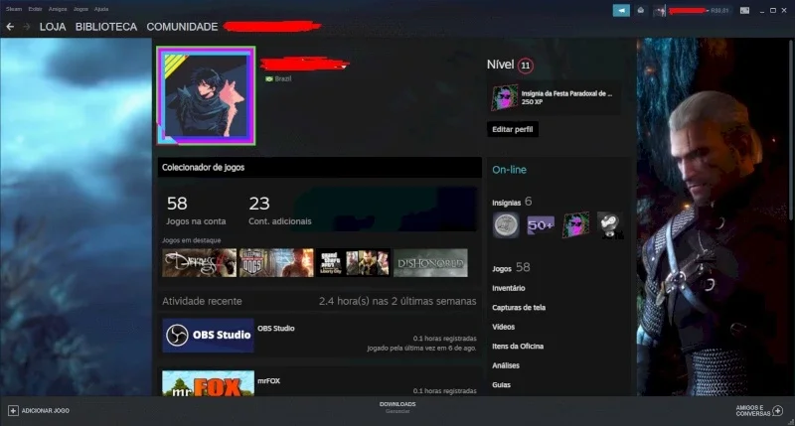Click the Festa Paradoxal featured badge icon

click(x=504, y=97)
